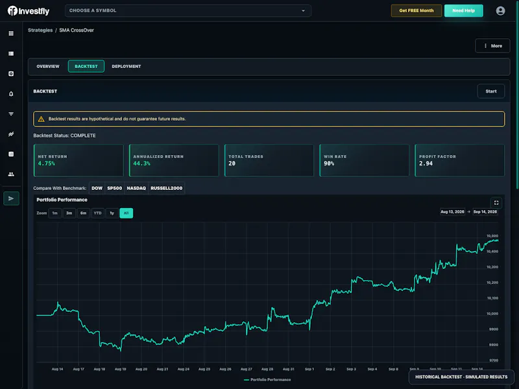Click Historical Backtest Simulated Results badge
The height and width of the screenshot is (389, 519).
461,377
